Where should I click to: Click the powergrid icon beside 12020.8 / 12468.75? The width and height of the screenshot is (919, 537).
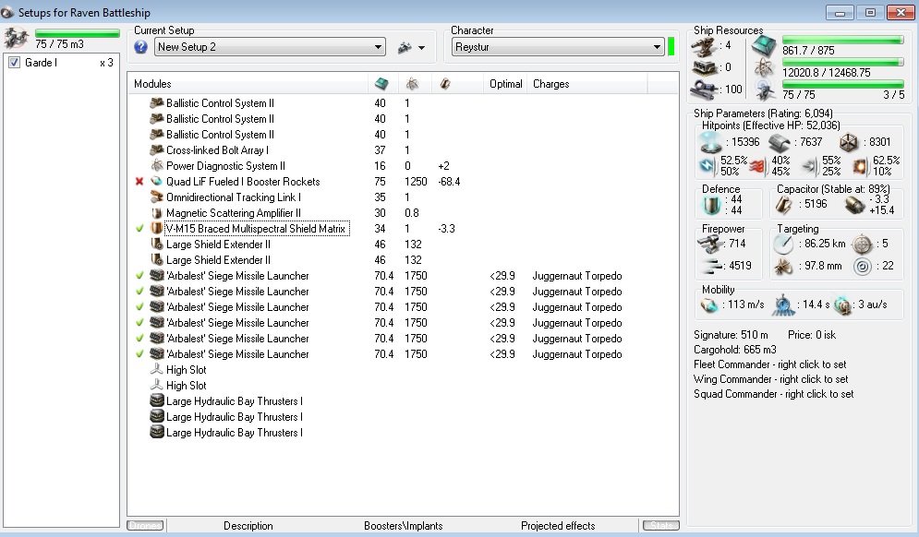click(x=764, y=68)
